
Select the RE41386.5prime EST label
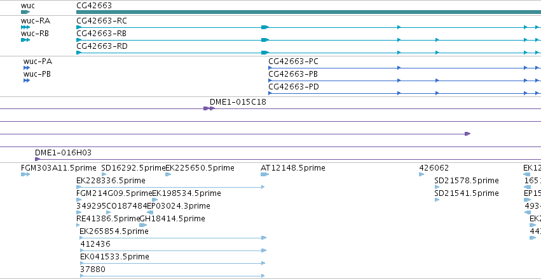click(108, 219)
